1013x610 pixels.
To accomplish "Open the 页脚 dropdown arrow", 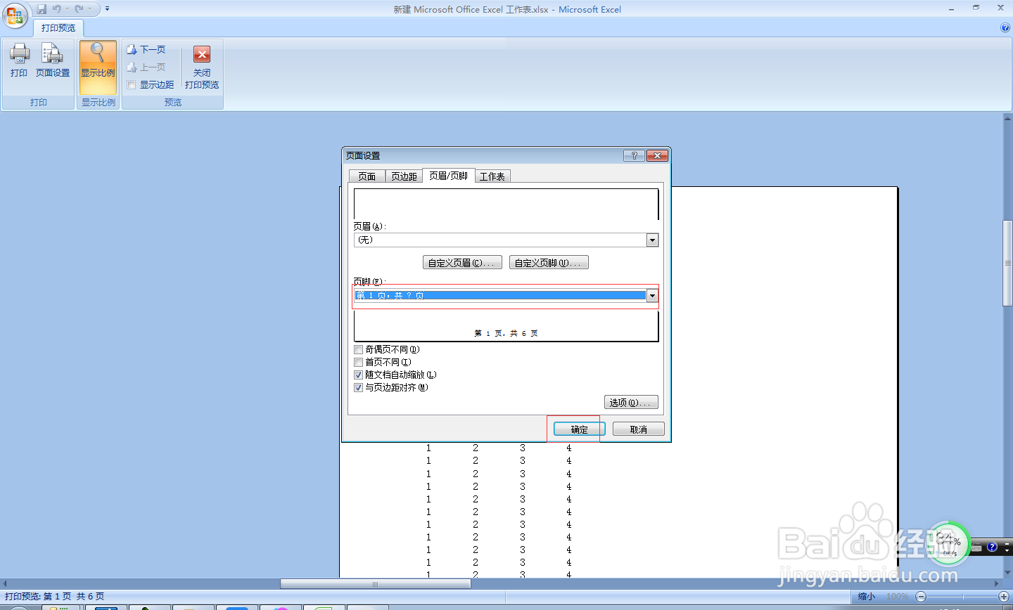I will click(x=652, y=296).
